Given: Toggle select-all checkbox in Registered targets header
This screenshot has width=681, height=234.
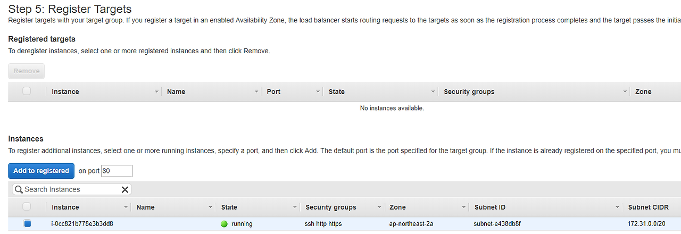Looking at the screenshot, I should pos(27,91).
